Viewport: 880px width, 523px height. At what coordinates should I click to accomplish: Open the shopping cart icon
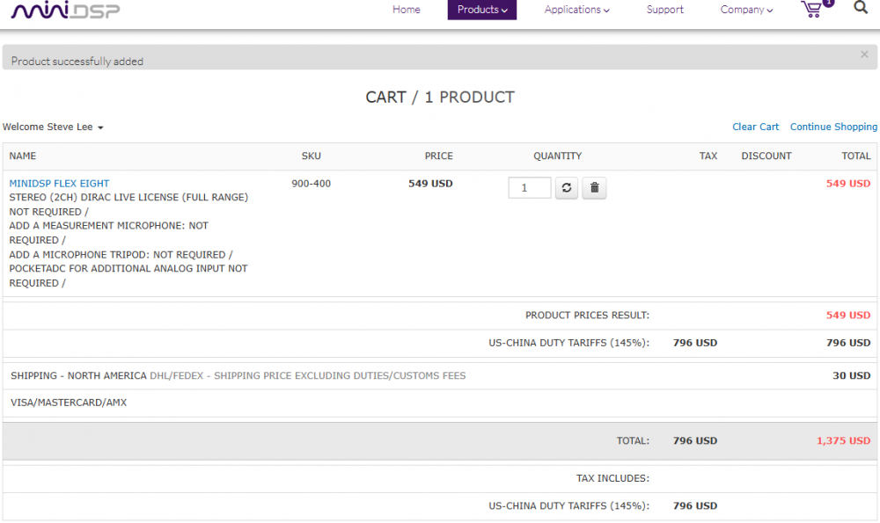812,11
